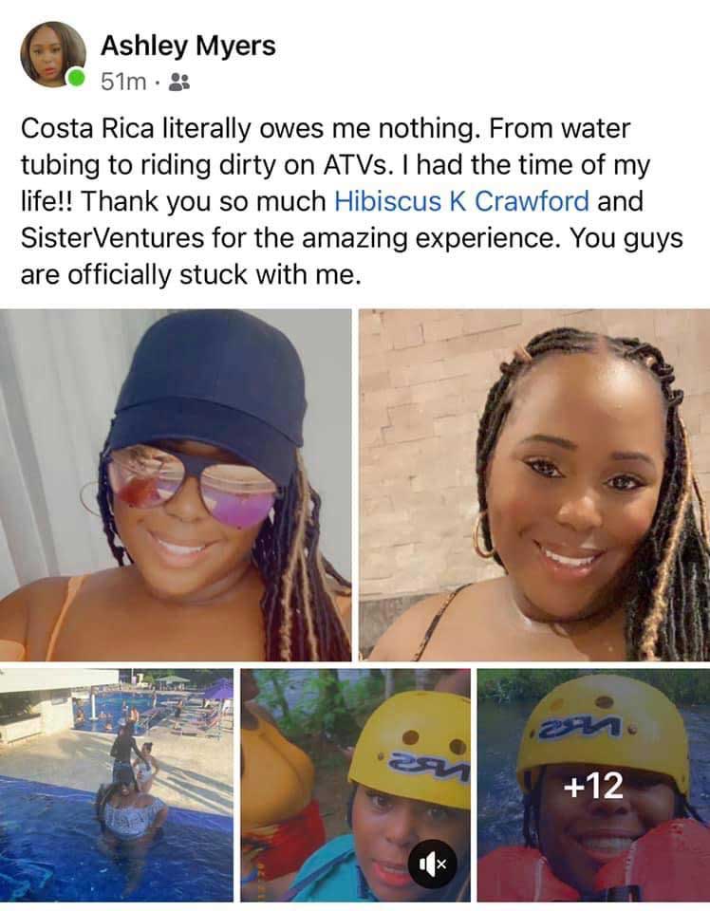This screenshot has height=911, width=710.
Task: Click the mirrored sunglasses in first photo
Action: pos(192,487)
